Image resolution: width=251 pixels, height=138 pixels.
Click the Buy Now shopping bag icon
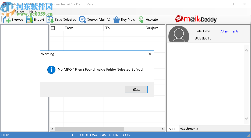click(x=116, y=20)
